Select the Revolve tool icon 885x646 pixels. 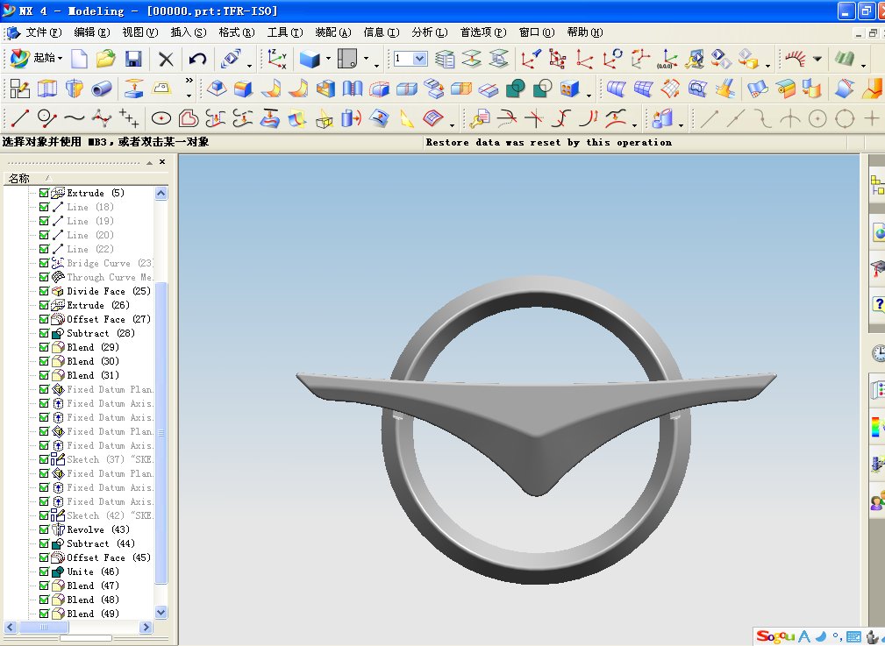click(75, 89)
